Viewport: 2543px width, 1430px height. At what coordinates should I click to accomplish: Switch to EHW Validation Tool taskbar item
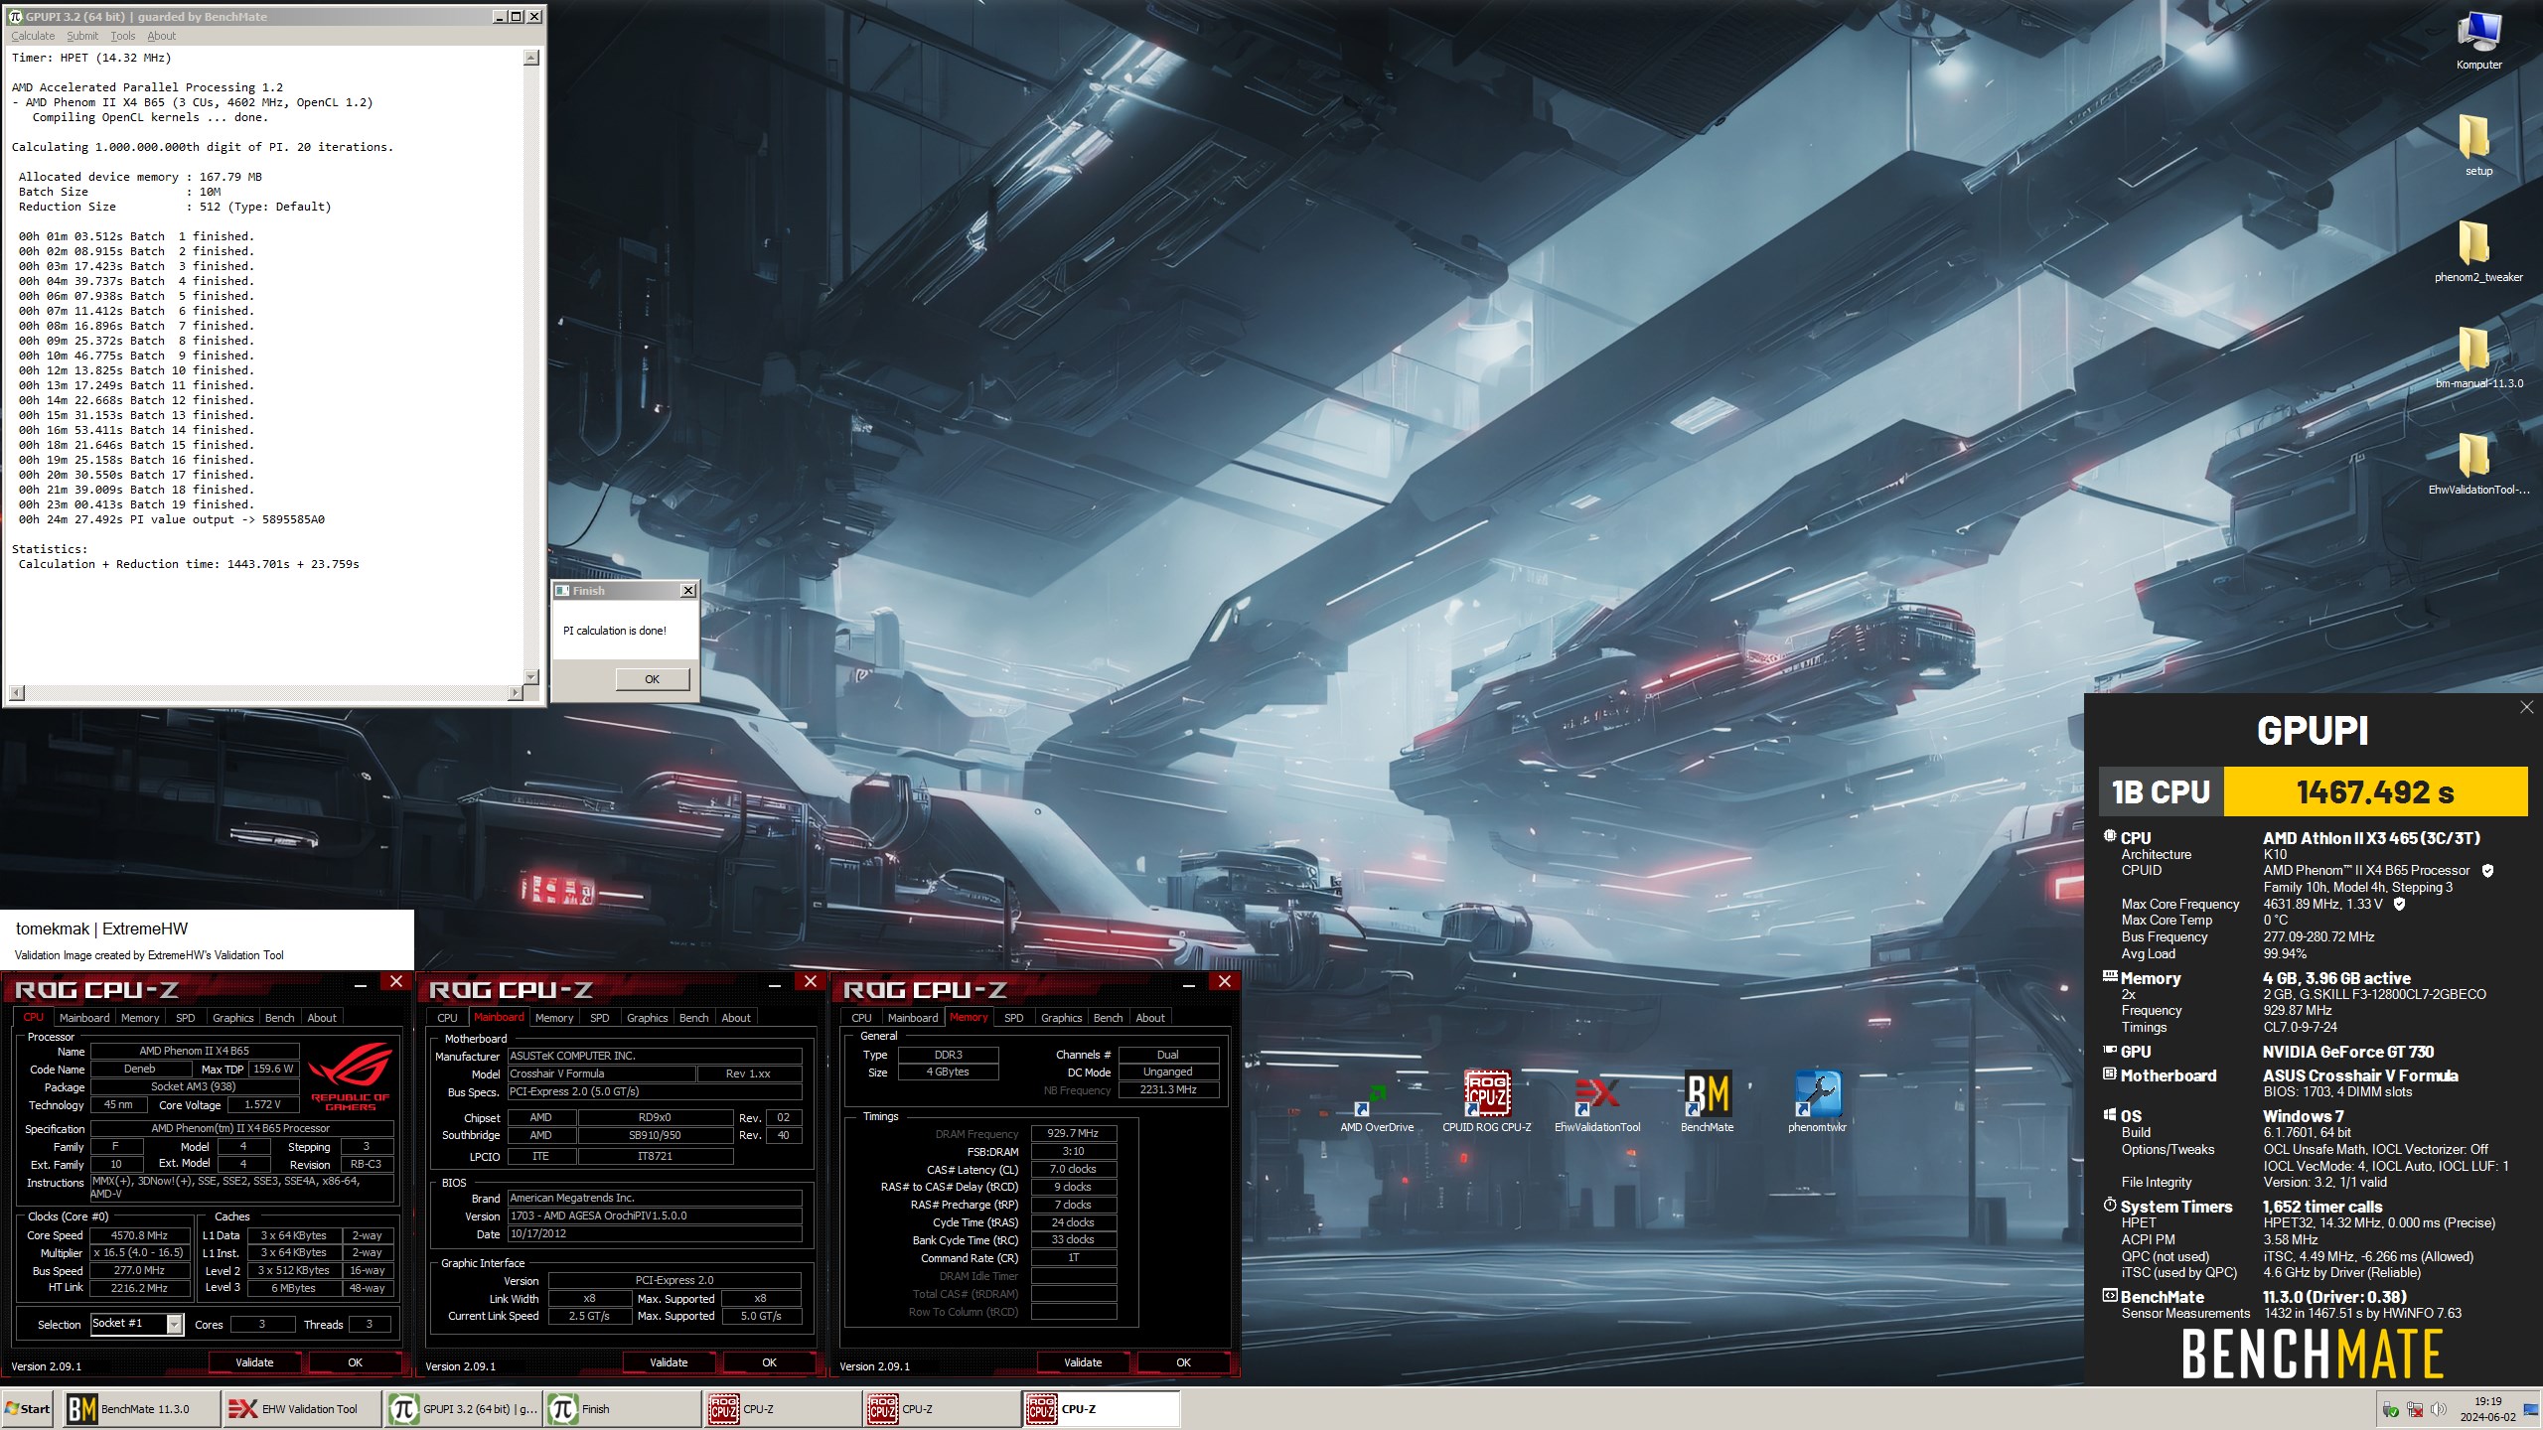(x=303, y=1408)
